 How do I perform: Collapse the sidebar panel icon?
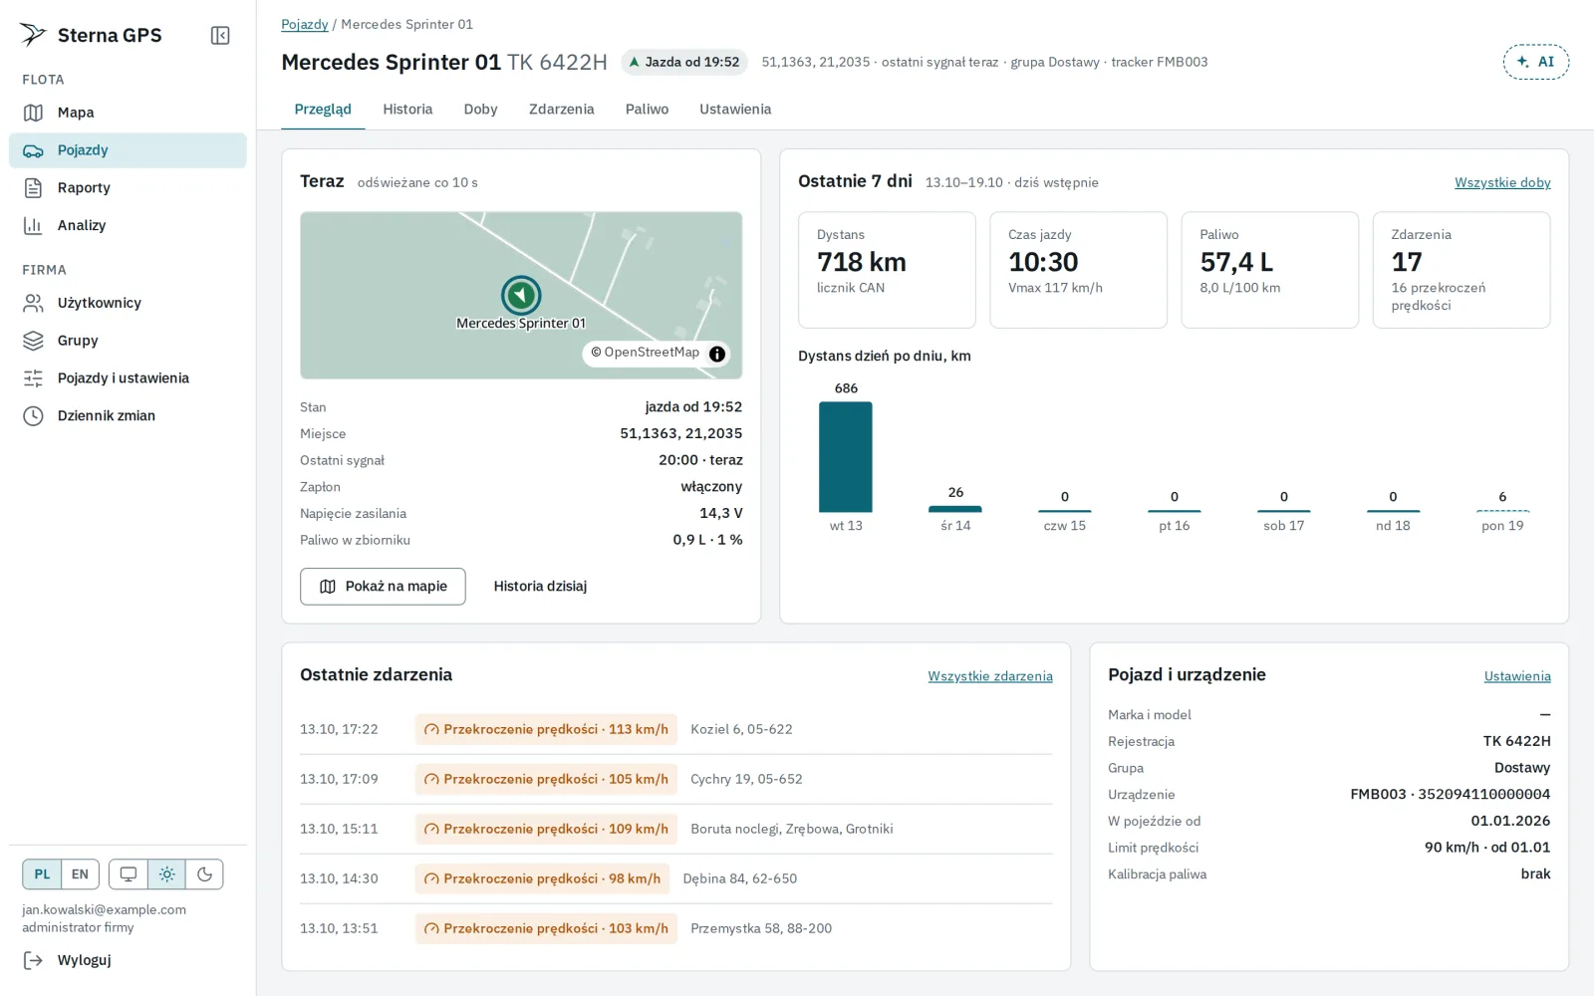(220, 36)
